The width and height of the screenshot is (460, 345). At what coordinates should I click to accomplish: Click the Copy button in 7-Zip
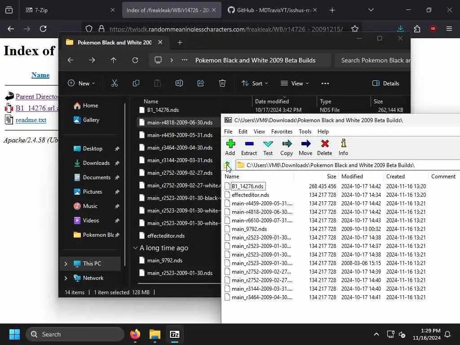click(287, 147)
